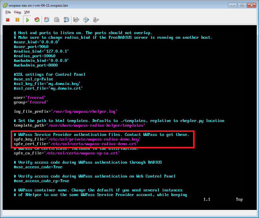Open the VM menu
The image size is (259, 218).
[27, 12]
